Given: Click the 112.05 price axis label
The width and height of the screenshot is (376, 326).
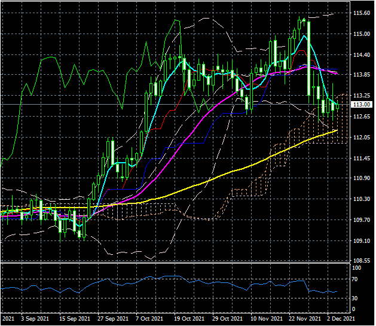Looking at the screenshot, I should tap(362, 137).
